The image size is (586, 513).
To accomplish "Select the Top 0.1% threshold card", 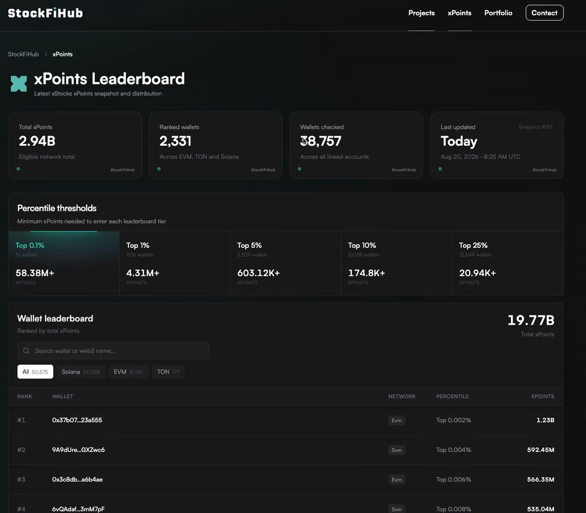I will (64, 263).
